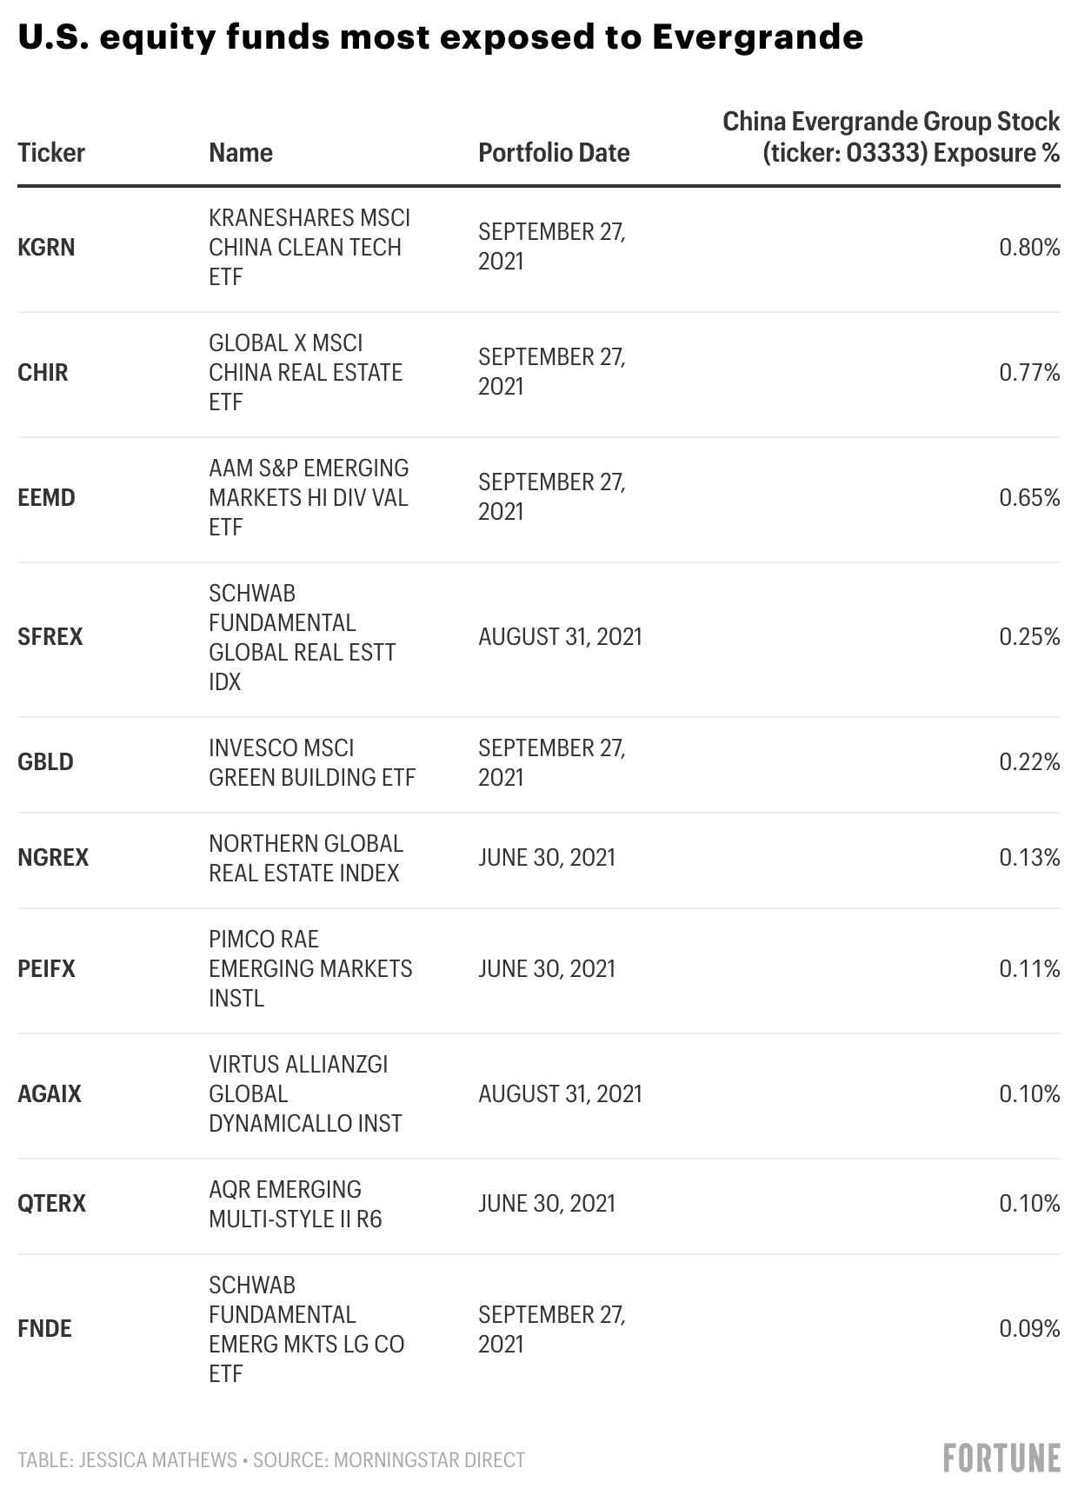Click the Name column header
This screenshot has height=1495, width=1078.
click(241, 153)
